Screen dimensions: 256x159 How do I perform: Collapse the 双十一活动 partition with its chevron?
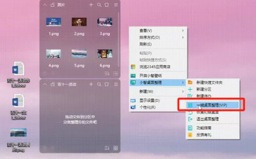click(x=45, y=84)
